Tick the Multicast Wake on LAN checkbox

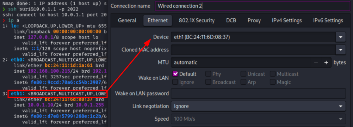[273, 74]
